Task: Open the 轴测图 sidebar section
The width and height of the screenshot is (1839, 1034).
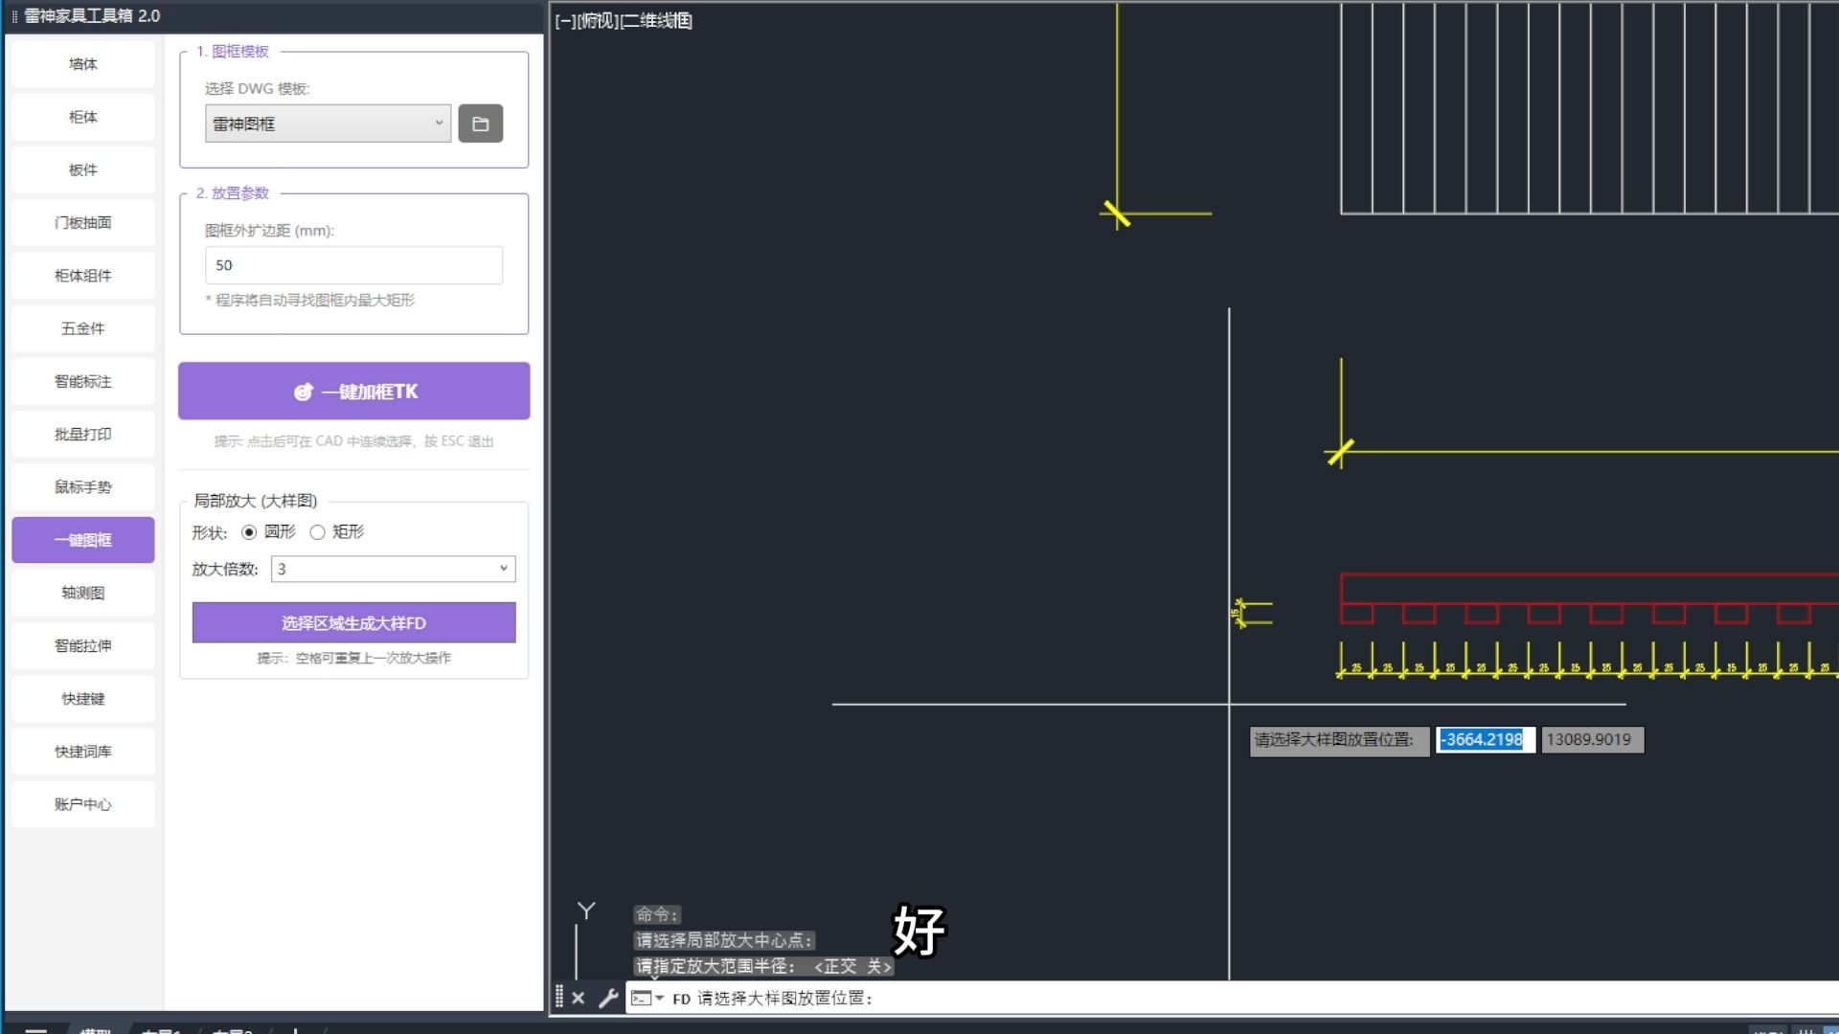Action: click(x=83, y=593)
